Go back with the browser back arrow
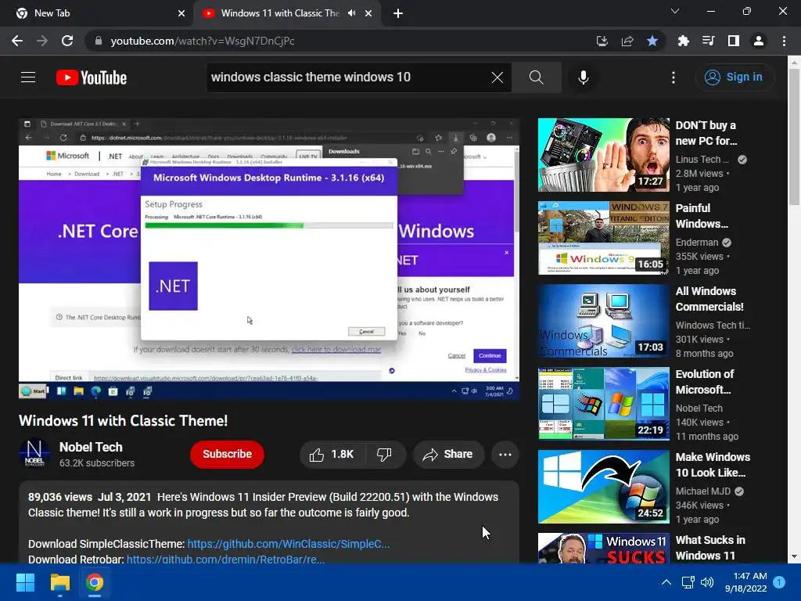This screenshot has height=601, width=801. click(17, 41)
